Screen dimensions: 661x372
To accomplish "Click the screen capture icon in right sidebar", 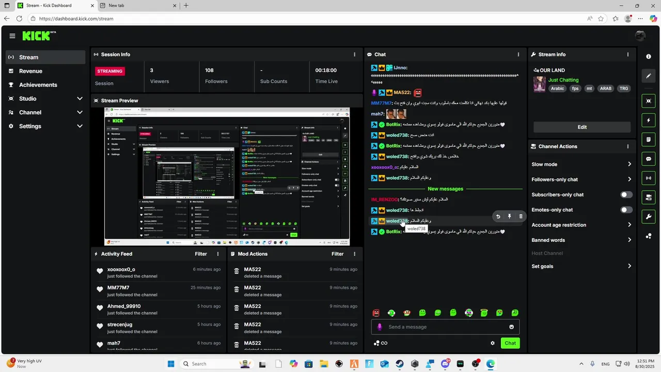I will coord(649,101).
